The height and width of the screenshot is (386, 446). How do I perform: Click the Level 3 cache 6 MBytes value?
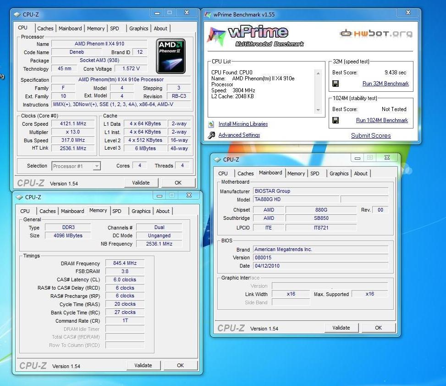(x=145, y=148)
